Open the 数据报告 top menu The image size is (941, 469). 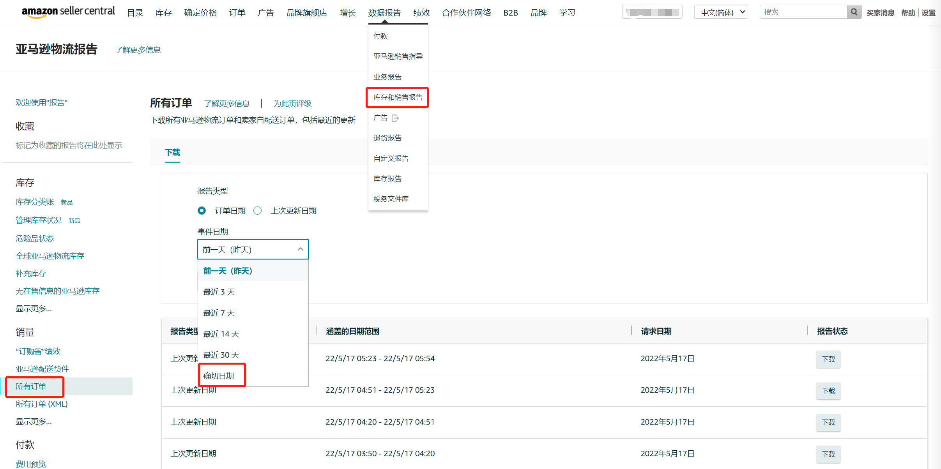click(x=384, y=13)
